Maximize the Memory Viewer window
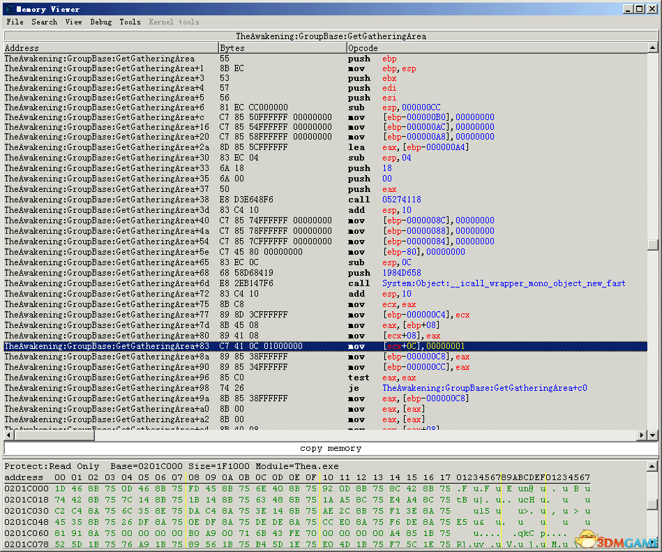662x552 pixels. tap(639, 9)
